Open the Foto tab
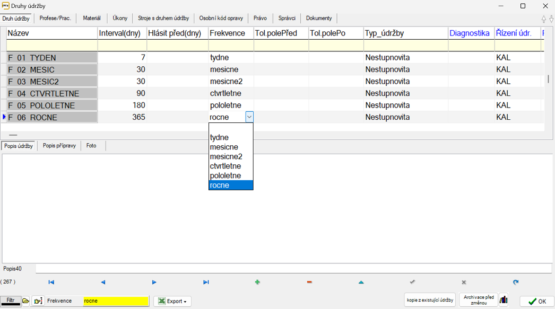Image resolution: width=555 pixels, height=309 pixels. click(91, 145)
